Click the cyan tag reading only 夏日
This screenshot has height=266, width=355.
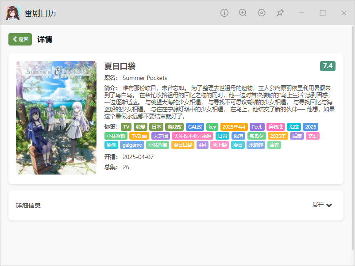point(238,145)
